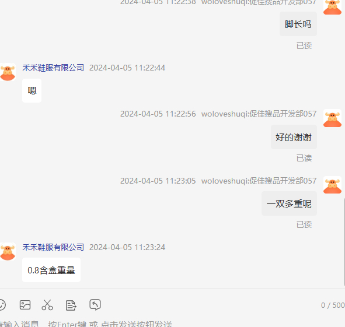Open the emoji picker icon

click(2, 305)
